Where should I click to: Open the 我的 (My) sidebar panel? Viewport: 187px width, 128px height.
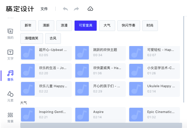[11, 34]
